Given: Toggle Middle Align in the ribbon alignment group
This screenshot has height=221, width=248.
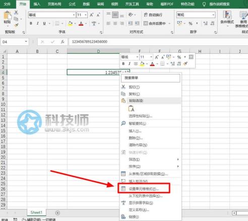Looking at the screenshot, I should (115, 15).
